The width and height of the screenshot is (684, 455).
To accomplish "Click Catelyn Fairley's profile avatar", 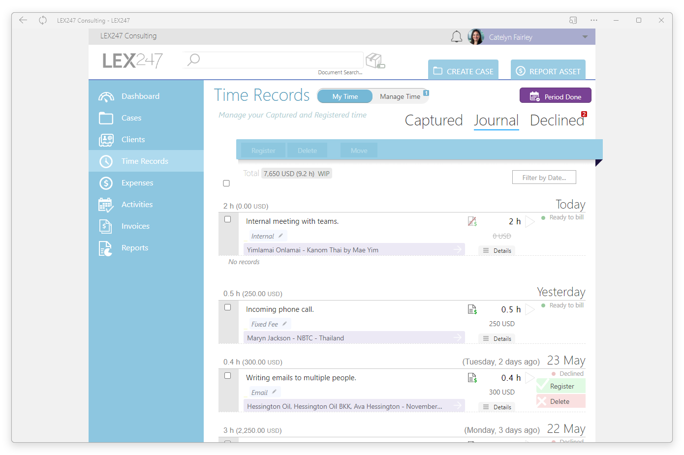I will (476, 37).
